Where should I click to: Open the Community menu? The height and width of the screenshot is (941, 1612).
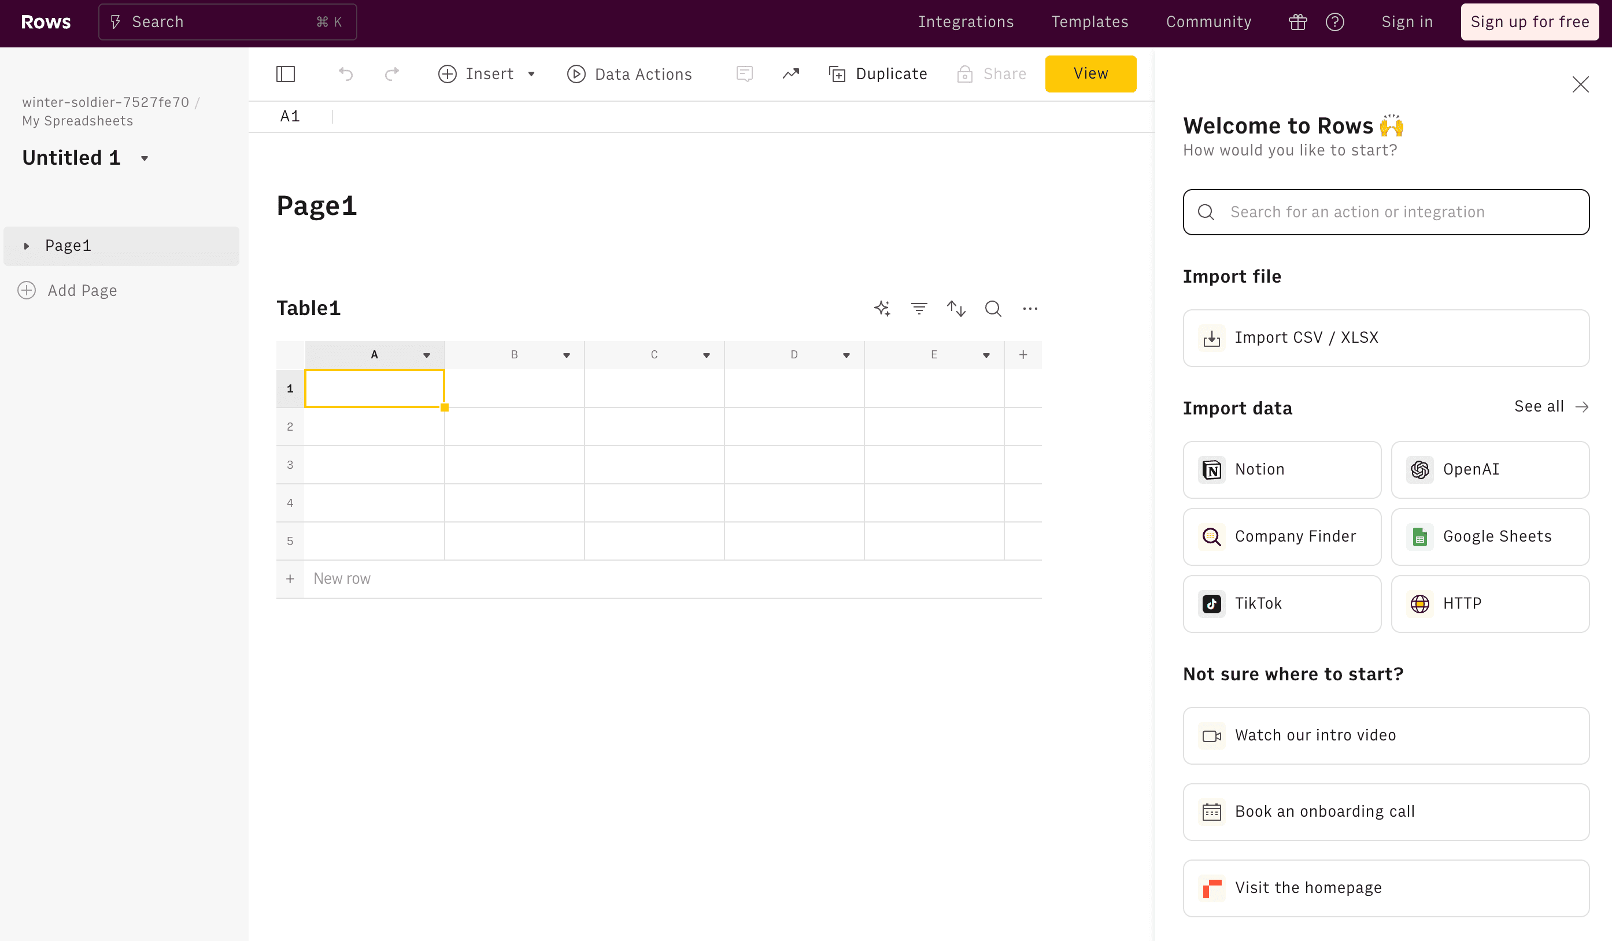click(1208, 21)
